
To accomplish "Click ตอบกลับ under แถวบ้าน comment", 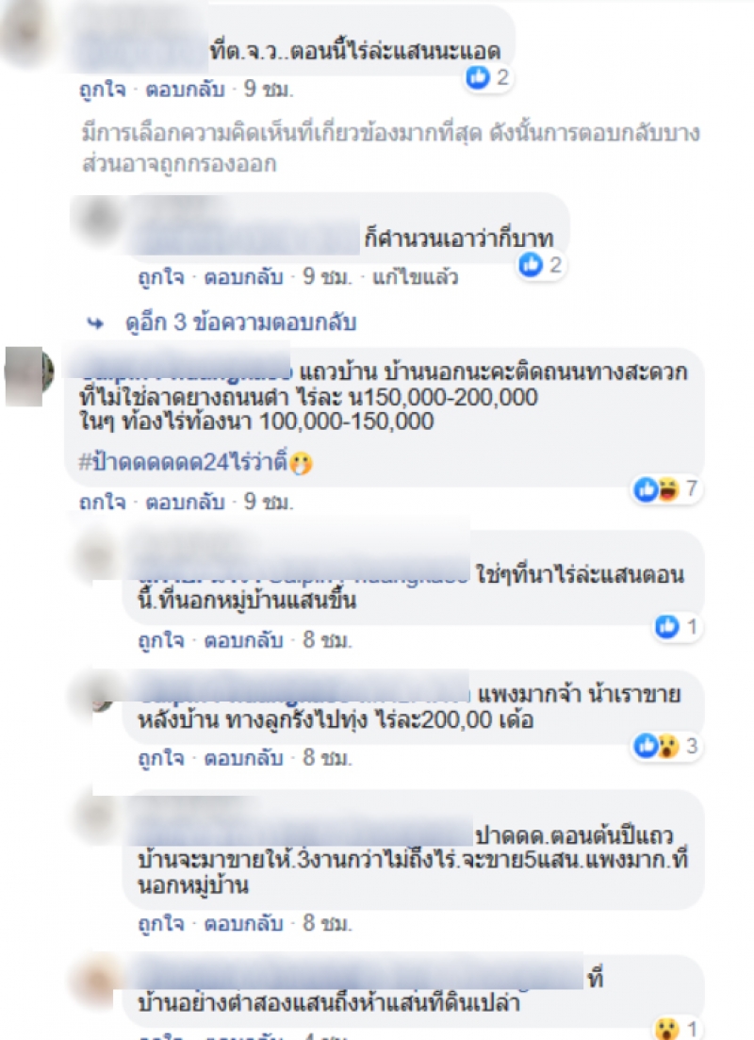I will 185,503.
